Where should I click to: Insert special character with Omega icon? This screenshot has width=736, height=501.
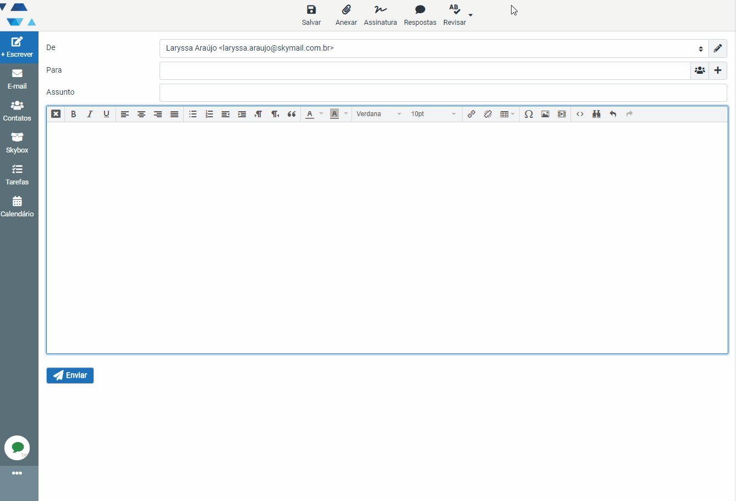pyautogui.click(x=529, y=114)
